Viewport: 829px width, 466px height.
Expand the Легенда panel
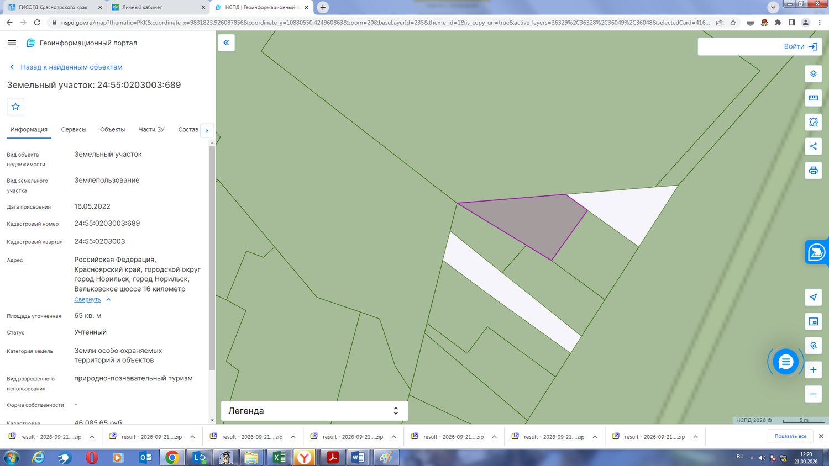(314, 411)
